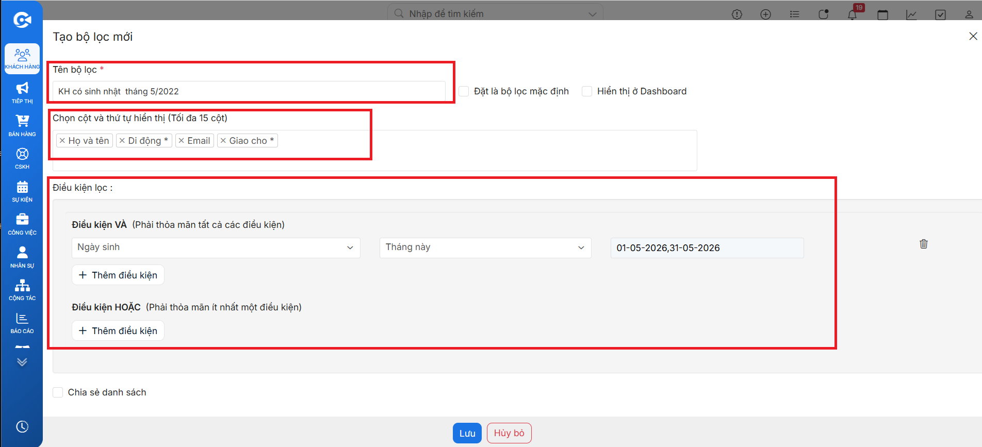Viewport: 982px width, 447px height.
Task: Open the Khách Hàng sidebar module
Action: (22, 59)
